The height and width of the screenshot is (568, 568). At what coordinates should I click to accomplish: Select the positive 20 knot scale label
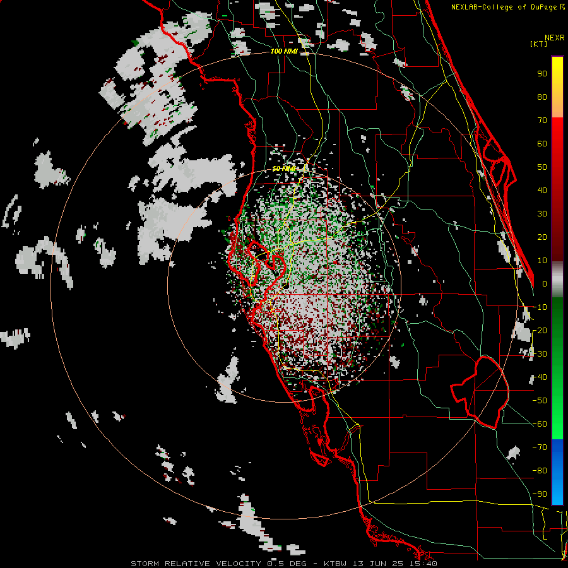point(542,237)
